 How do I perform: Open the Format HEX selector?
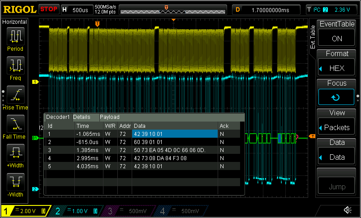337,68
